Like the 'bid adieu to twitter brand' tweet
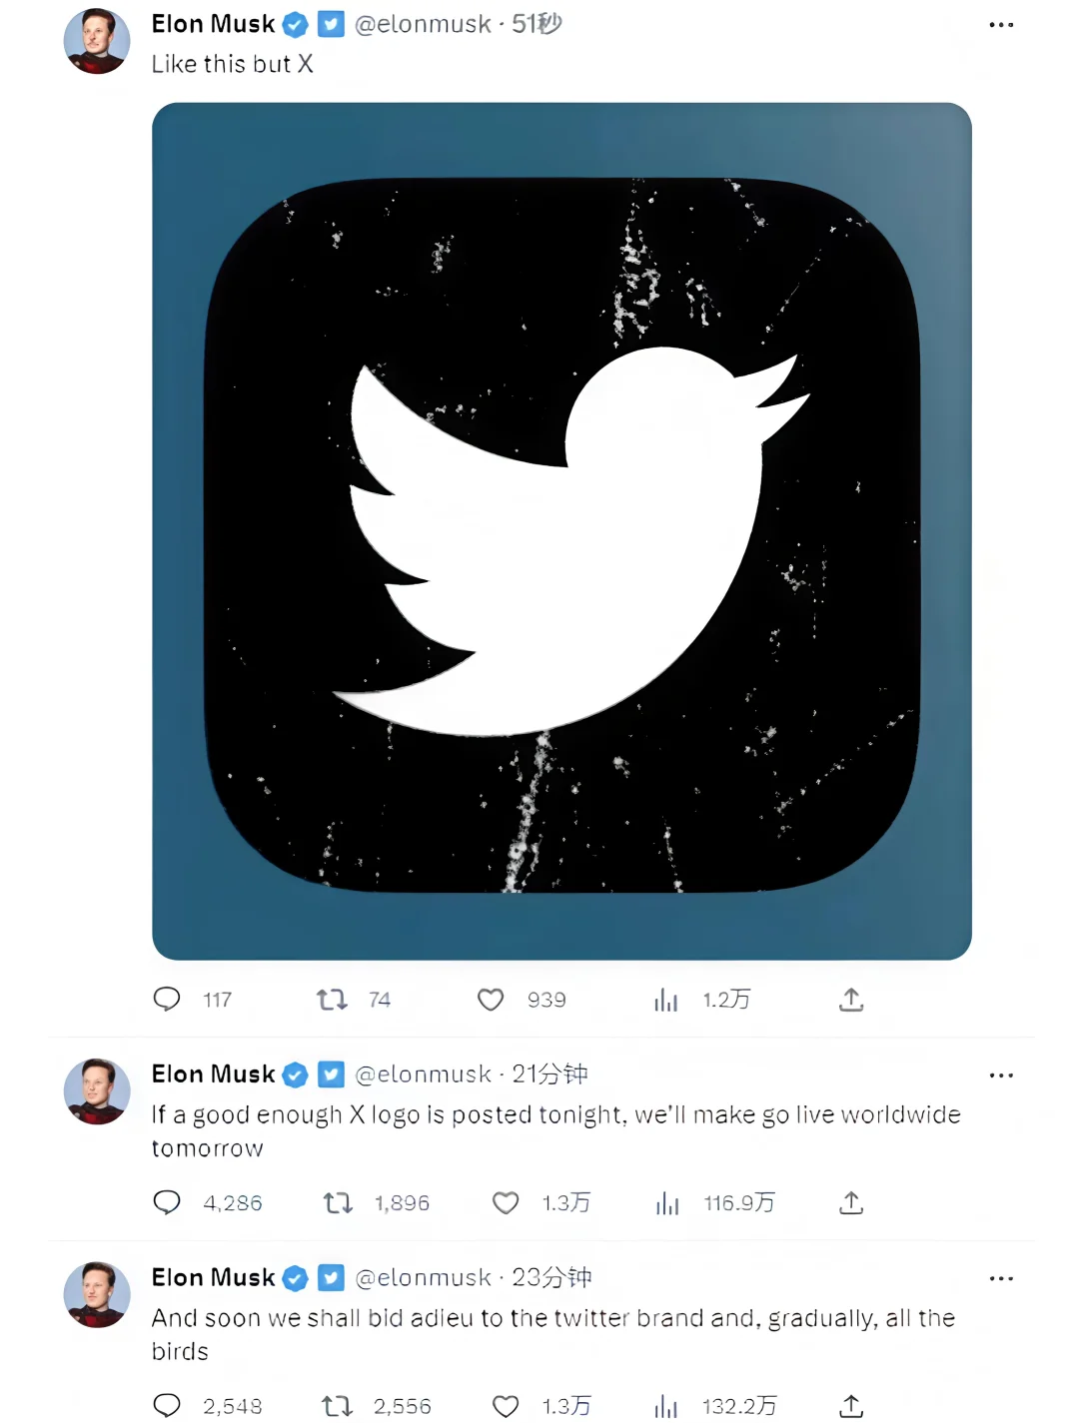This screenshot has height=1423, width=1079. [x=506, y=1406]
